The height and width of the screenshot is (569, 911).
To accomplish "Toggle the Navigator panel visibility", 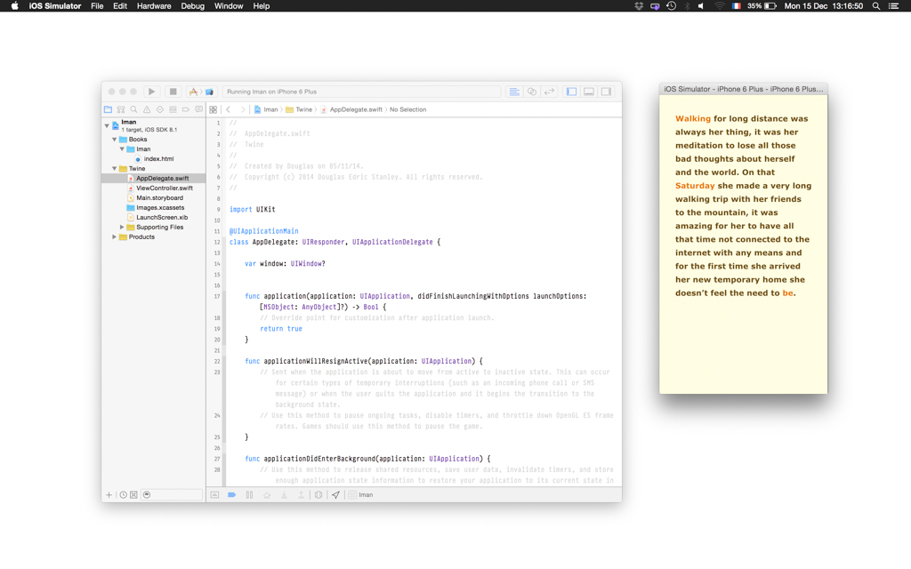I will 571,92.
